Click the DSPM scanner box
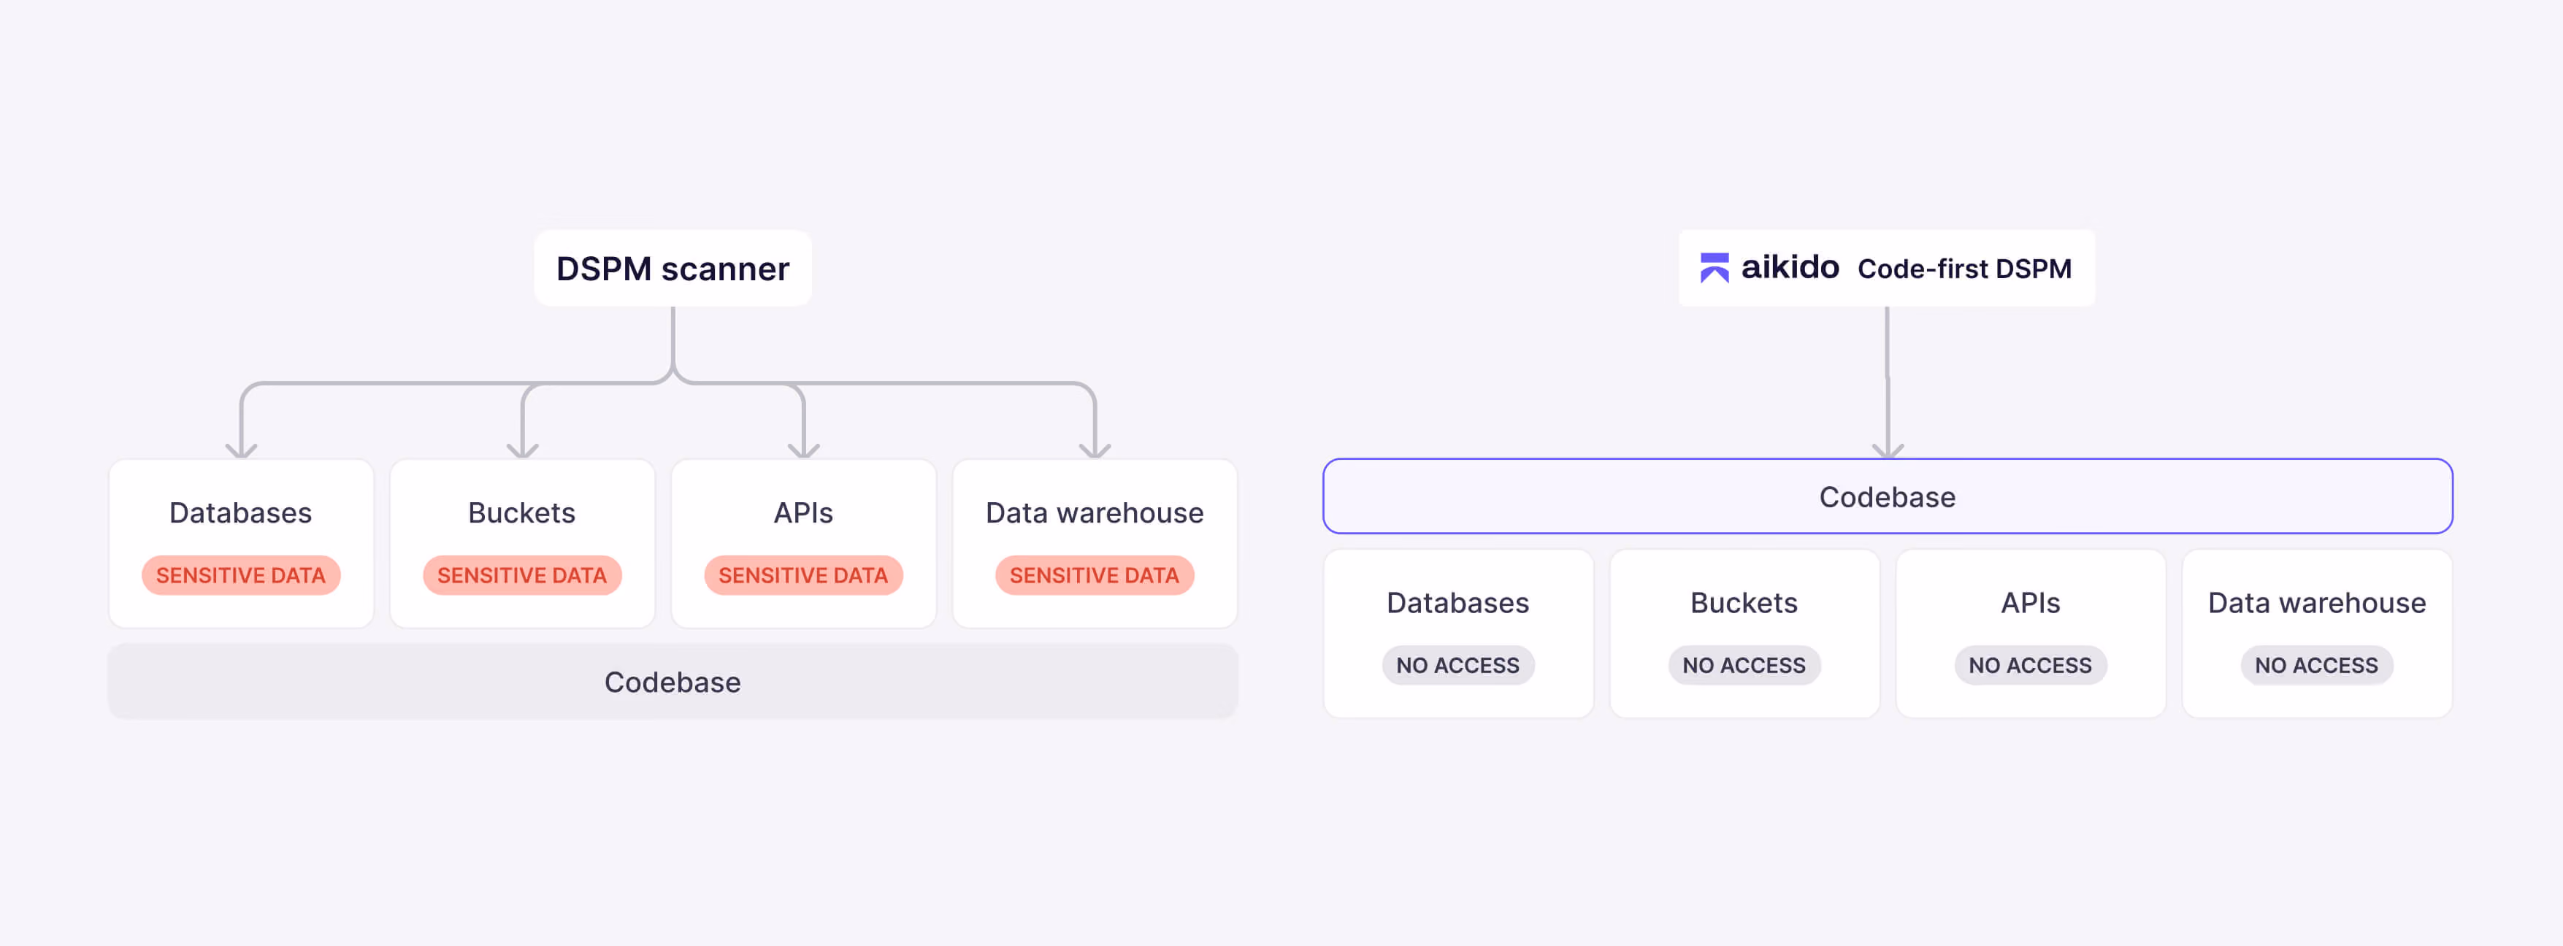2563x946 pixels. tap(673, 269)
